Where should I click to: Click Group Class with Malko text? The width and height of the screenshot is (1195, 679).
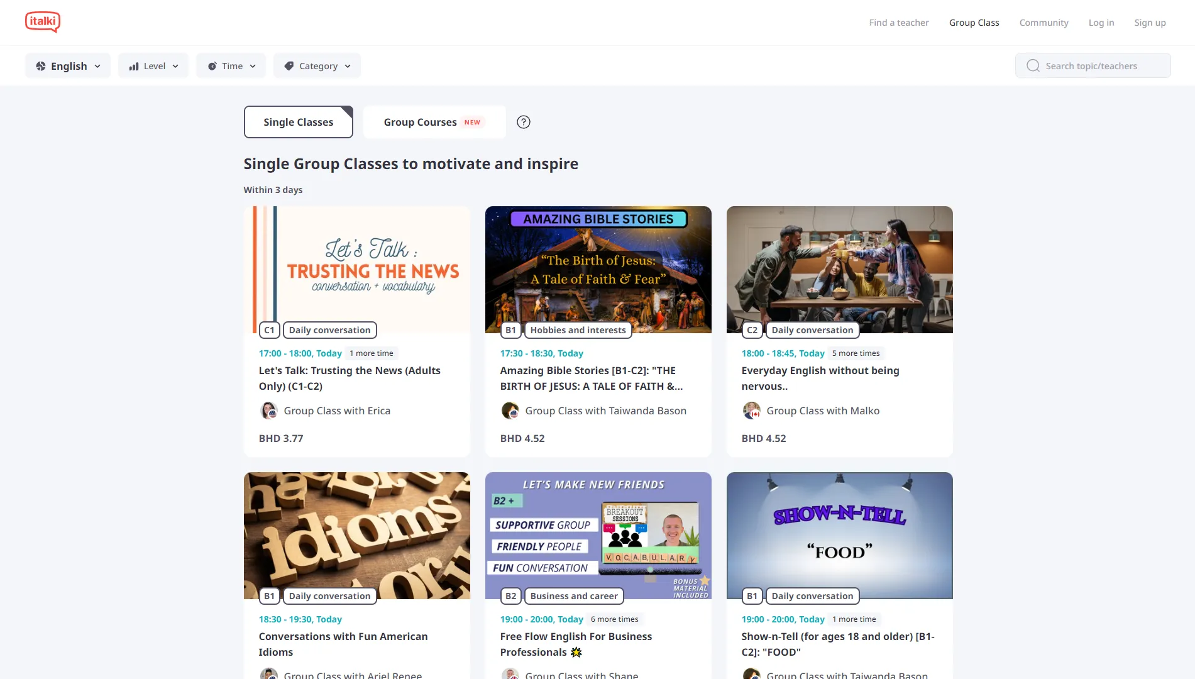pyautogui.click(x=823, y=411)
